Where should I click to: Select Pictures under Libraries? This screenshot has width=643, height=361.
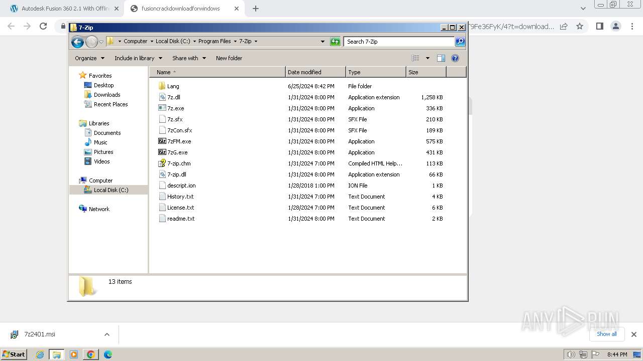[x=103, y=152]
